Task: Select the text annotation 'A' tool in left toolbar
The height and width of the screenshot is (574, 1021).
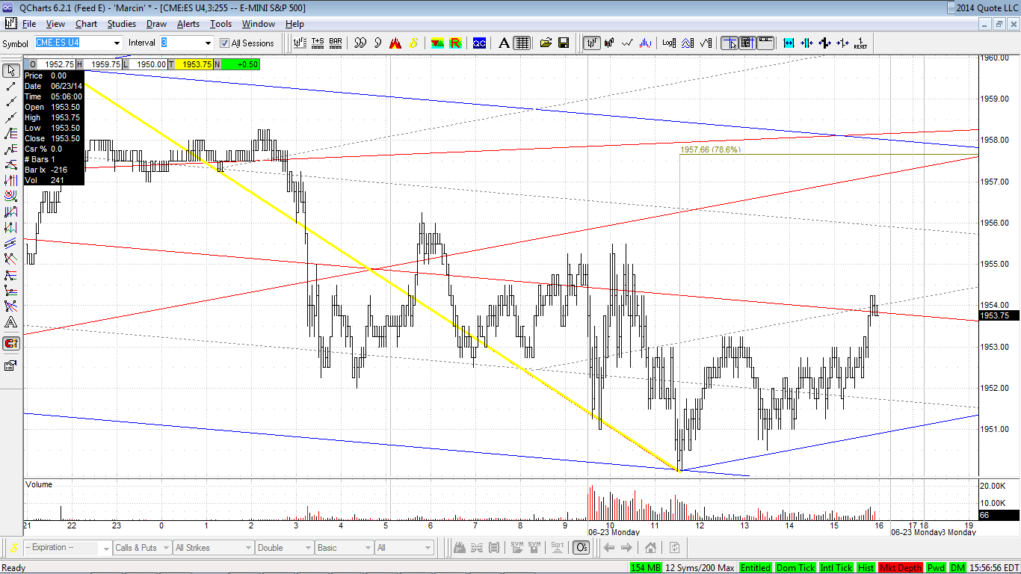Action: [11, 323]
